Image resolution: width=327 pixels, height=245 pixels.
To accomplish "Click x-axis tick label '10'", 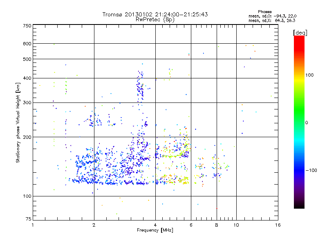I will click(x=236, y=225).
